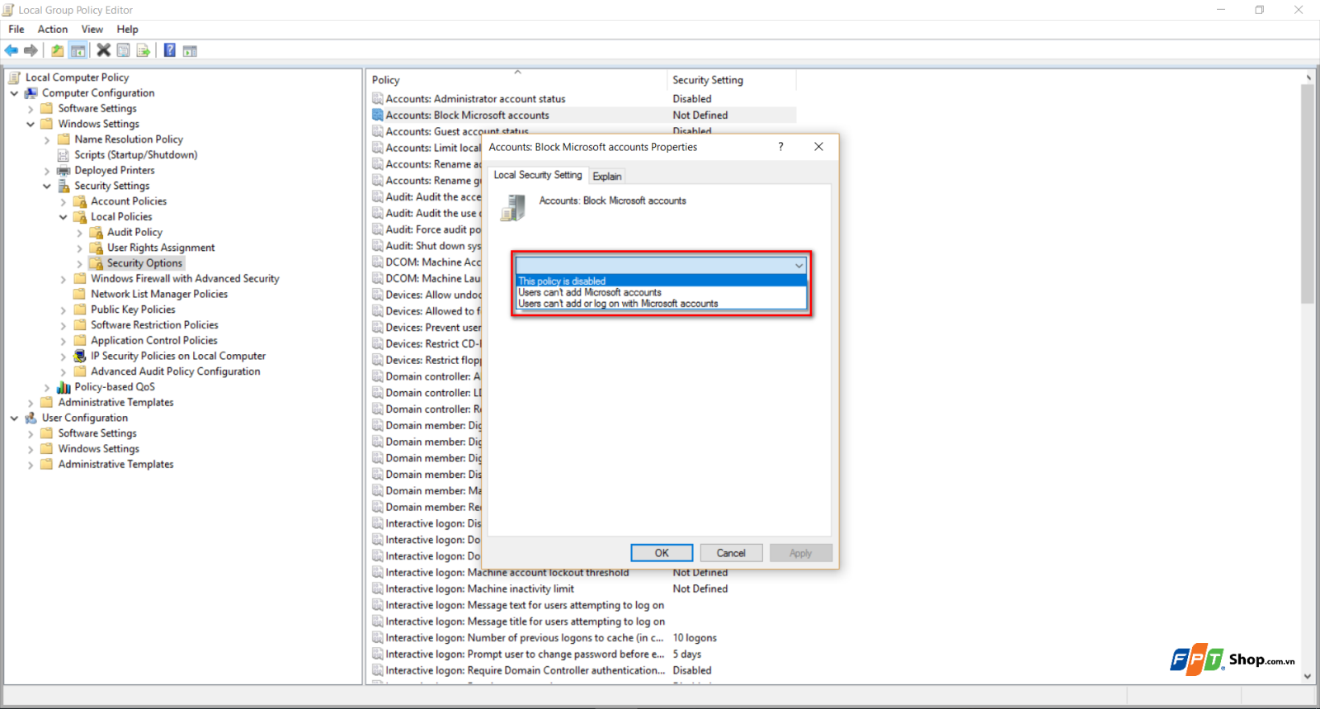Expand Software Settings under Computer Configuration
The width and height of the screenshot is (1320, 709).
click(x=31, y=109)
